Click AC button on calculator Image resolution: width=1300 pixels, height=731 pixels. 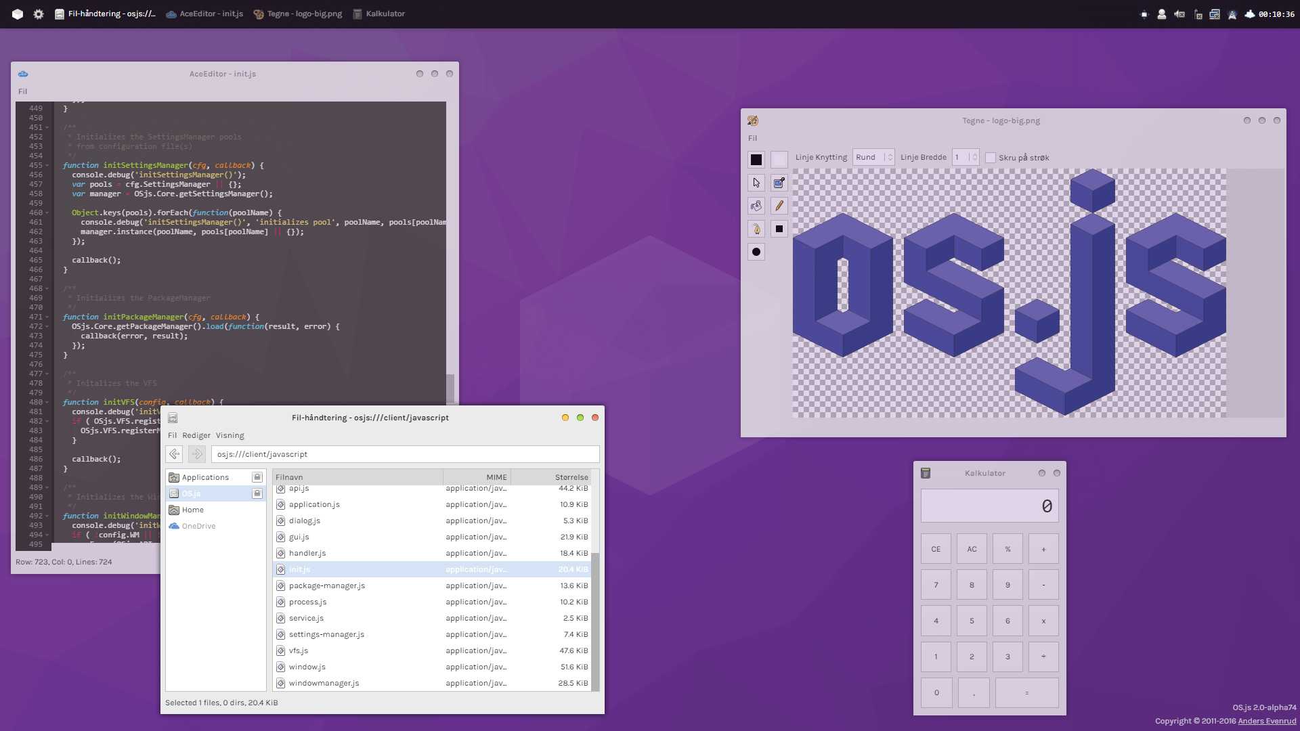click(x=972, y=549)
